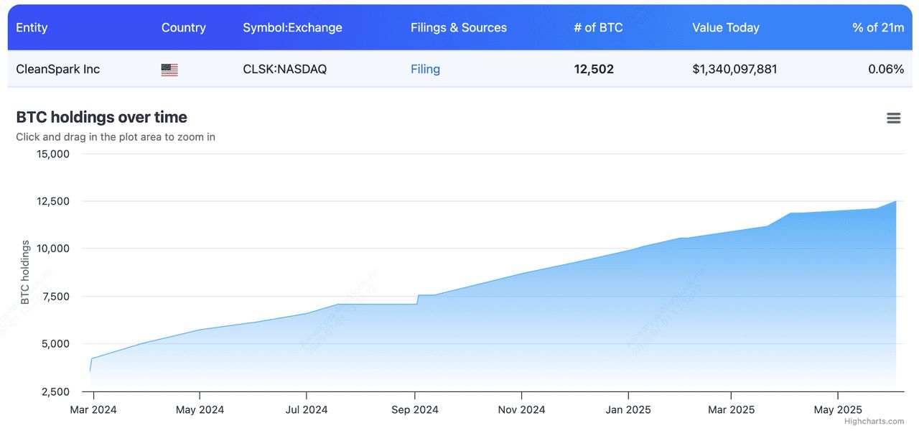Viewport: 919px width, 441px height.
Task: Click the Country column header
Action: point(184,27)
